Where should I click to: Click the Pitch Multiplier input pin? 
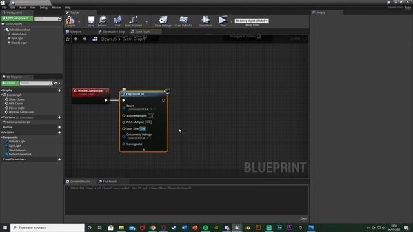click(124, 122)
